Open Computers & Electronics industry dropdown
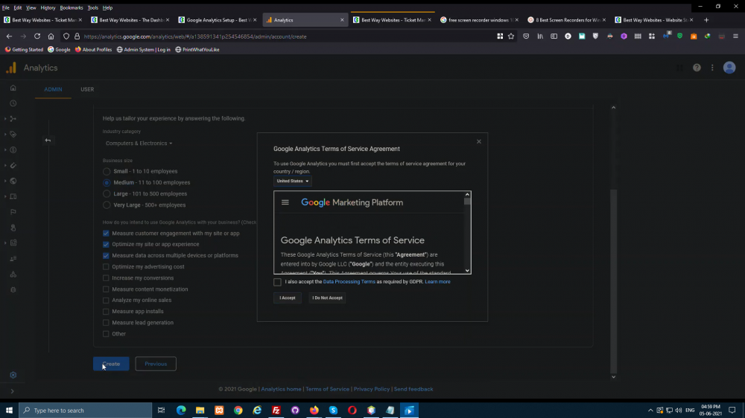The image size is (745, 418). point(139,144)
